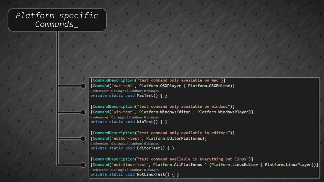Open '0 changes' CodeLens above EditorTest

pyautogui.click(x=118, y=144)
